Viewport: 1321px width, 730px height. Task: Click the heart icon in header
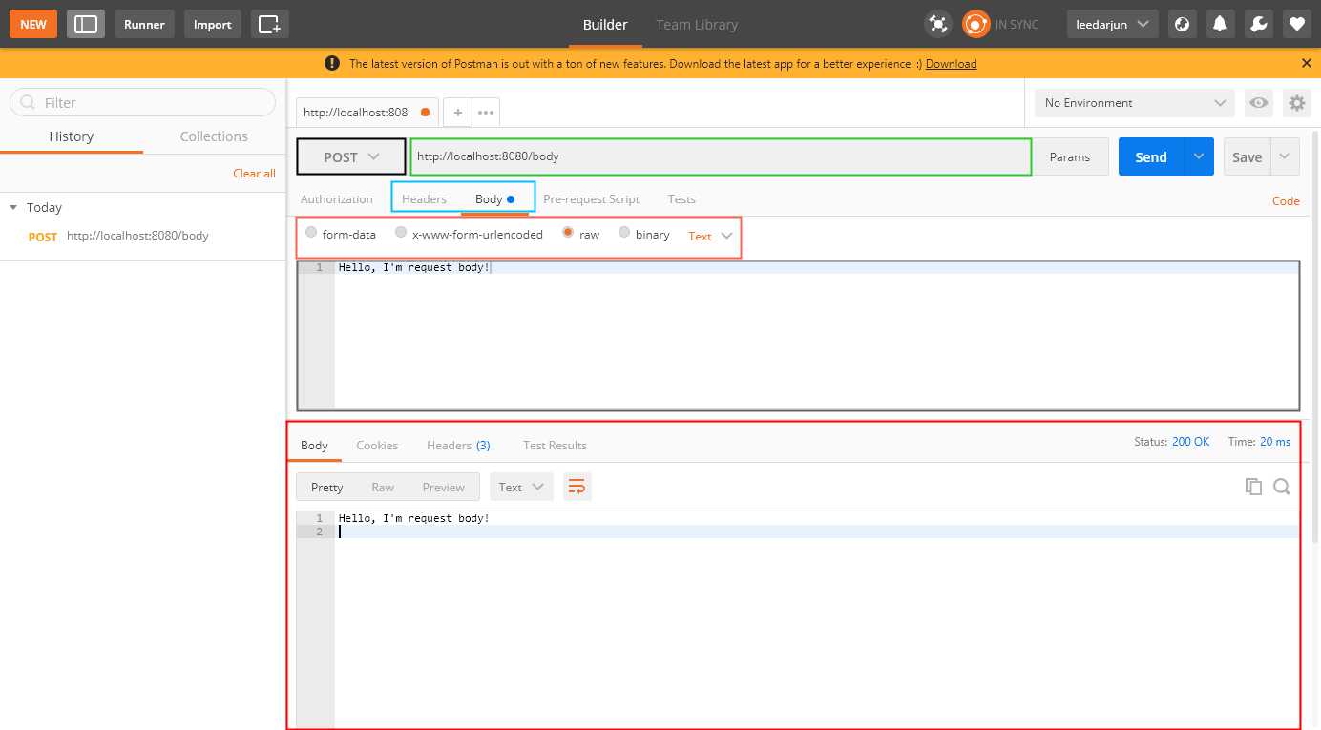coord(1296,24)
